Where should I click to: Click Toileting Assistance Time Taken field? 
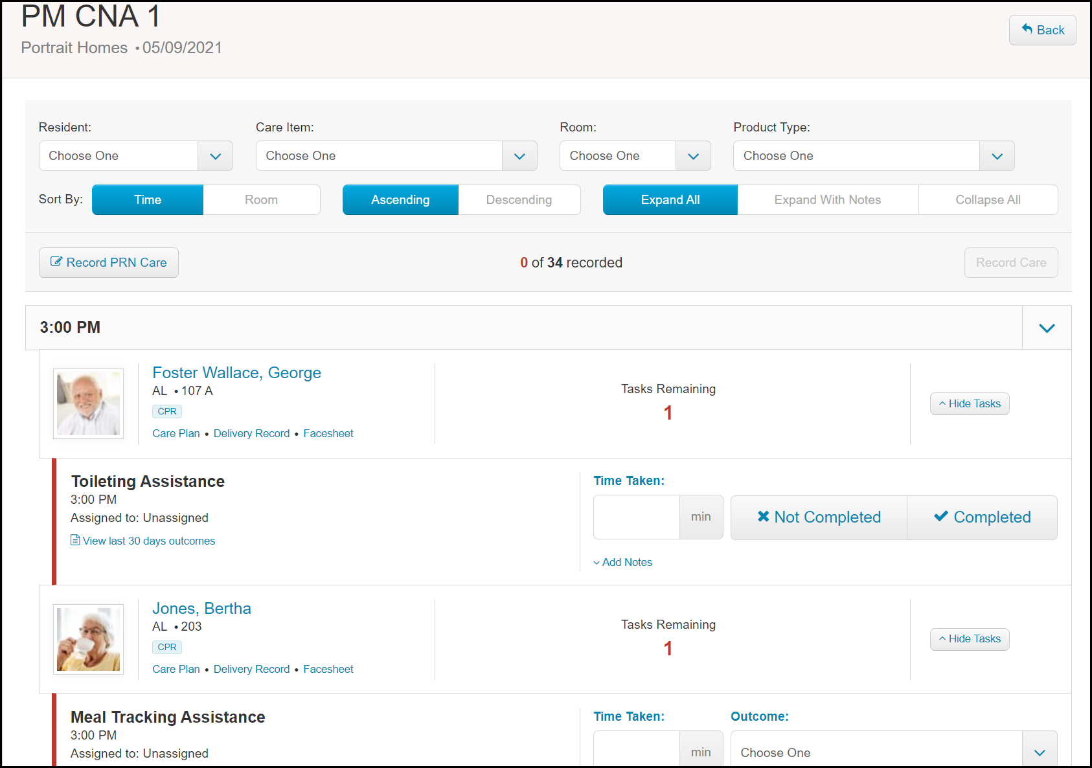pos(637,517)
